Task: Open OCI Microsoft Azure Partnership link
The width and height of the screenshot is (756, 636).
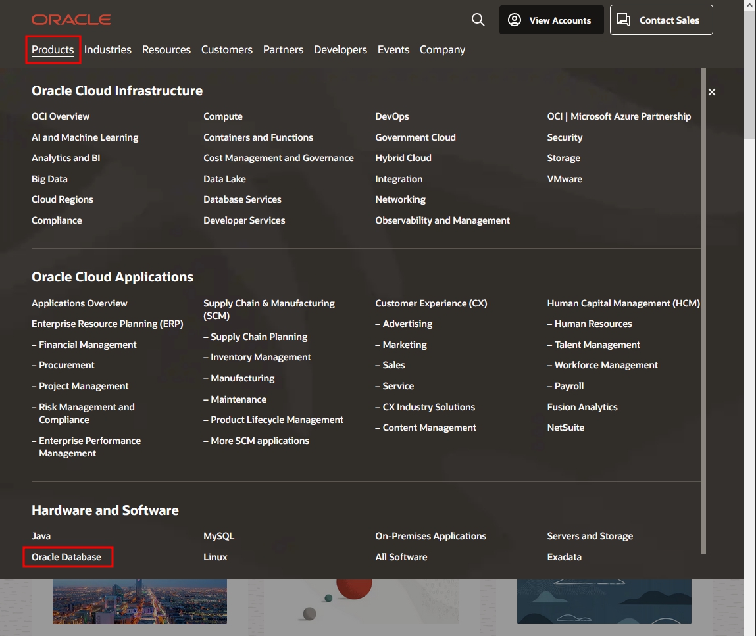Action: (x=618, y=116)
